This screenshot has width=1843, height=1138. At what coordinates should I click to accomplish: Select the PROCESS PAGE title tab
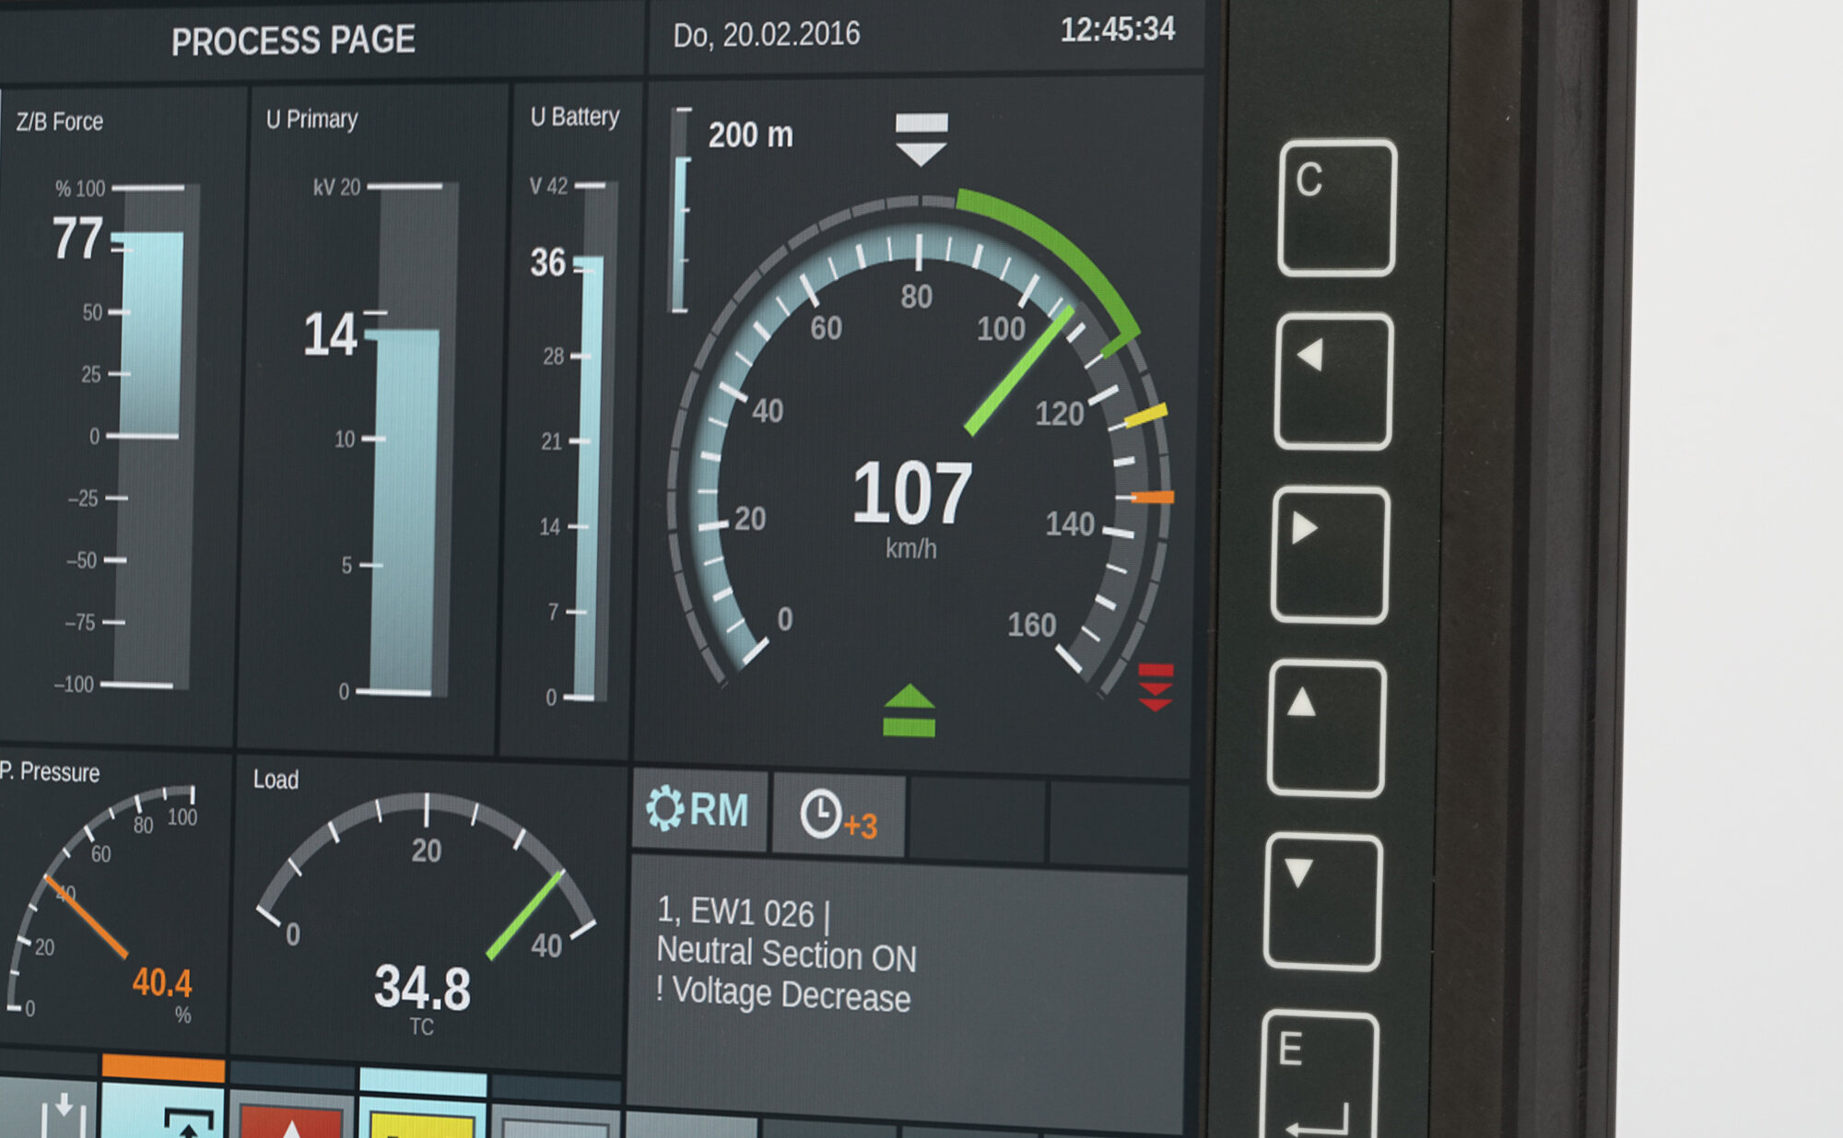(293, 41)
